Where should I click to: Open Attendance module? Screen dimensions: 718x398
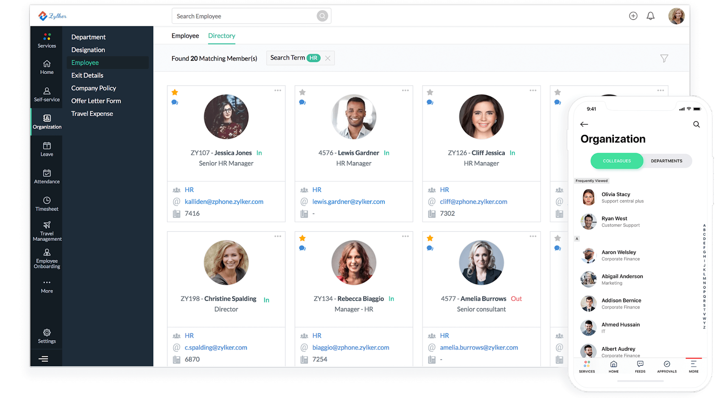click(x=47, y=177)
